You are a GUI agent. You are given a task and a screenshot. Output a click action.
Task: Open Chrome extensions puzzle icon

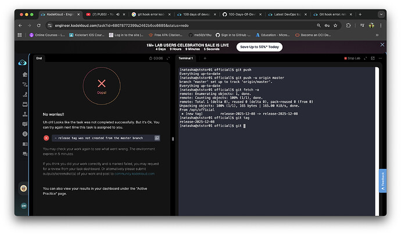(x=348, y=26)
